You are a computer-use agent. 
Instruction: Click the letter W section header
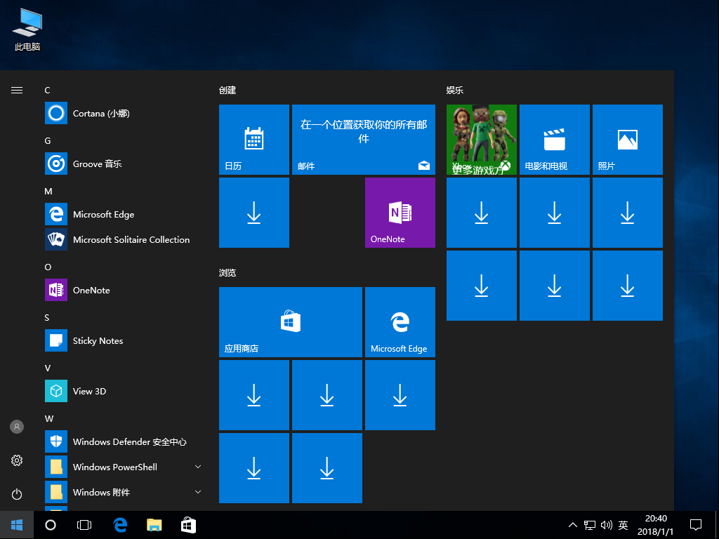49,418
